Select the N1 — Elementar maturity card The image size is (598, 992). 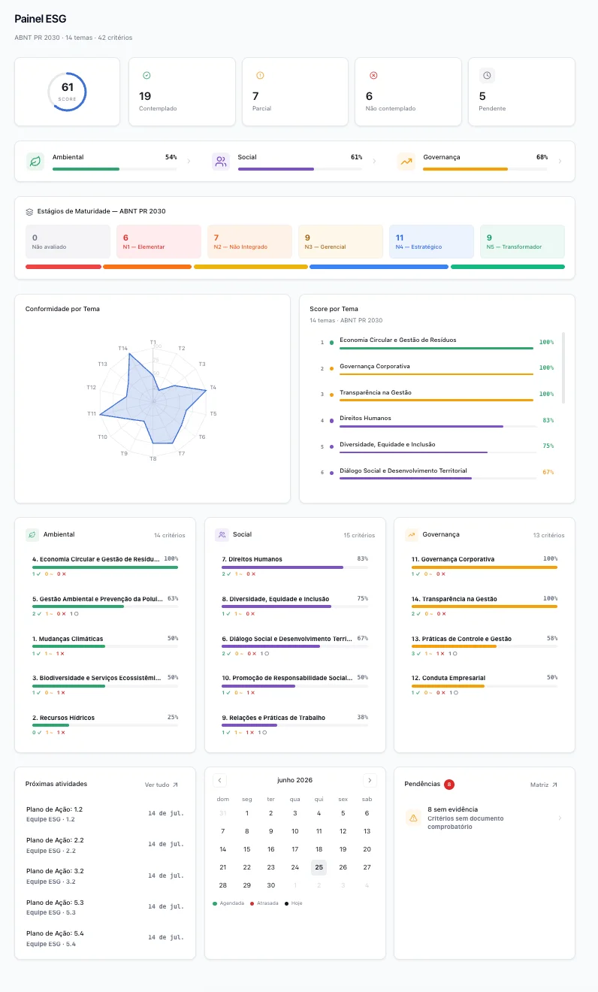[159, 241]
